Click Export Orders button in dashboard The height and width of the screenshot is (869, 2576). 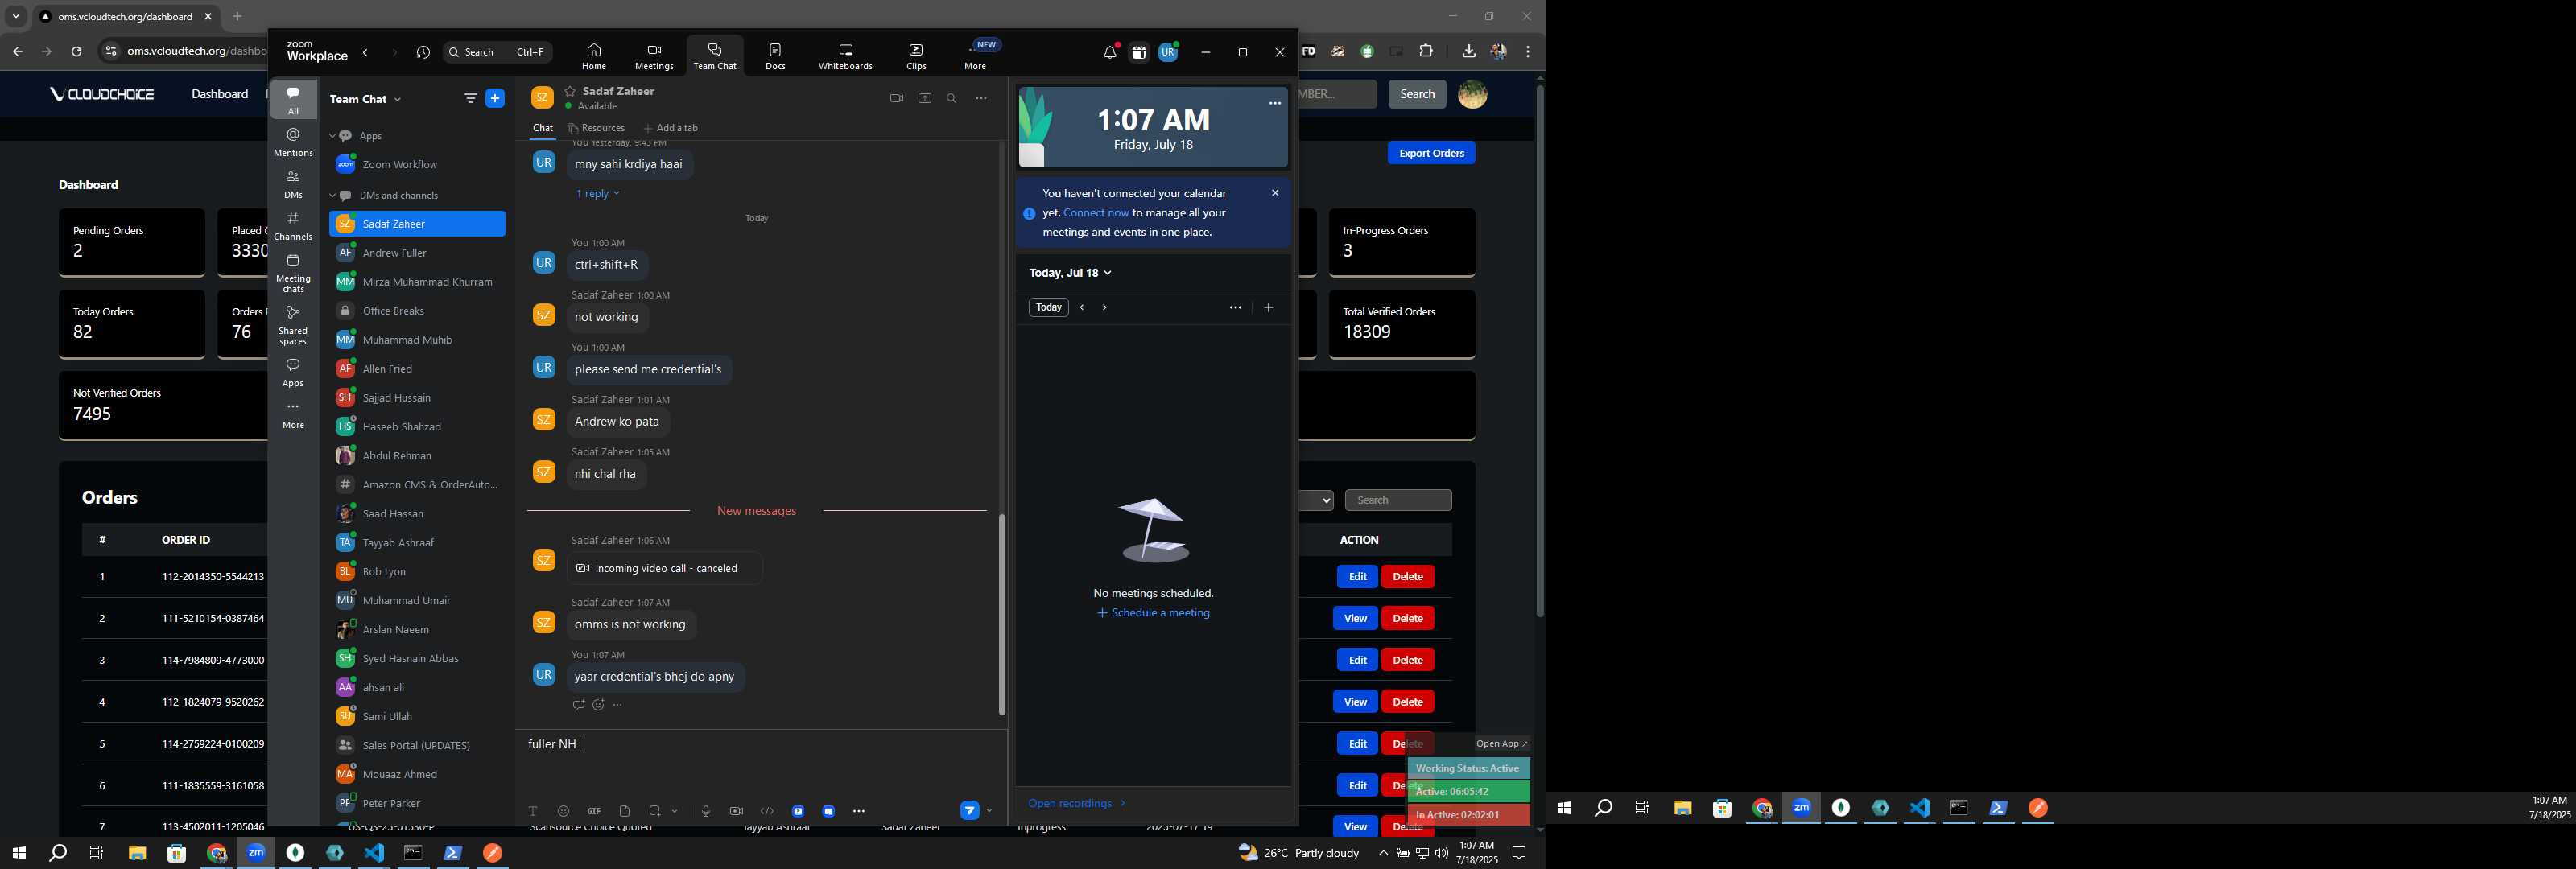coord(1431,153)
